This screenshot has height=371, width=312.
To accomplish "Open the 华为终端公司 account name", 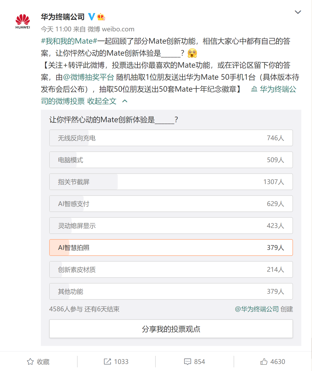I will click(63, 17).
